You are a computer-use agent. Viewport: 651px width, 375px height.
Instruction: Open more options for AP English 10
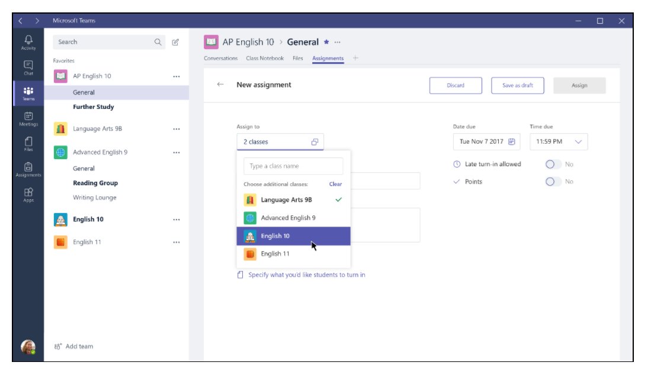pos(177,76)
